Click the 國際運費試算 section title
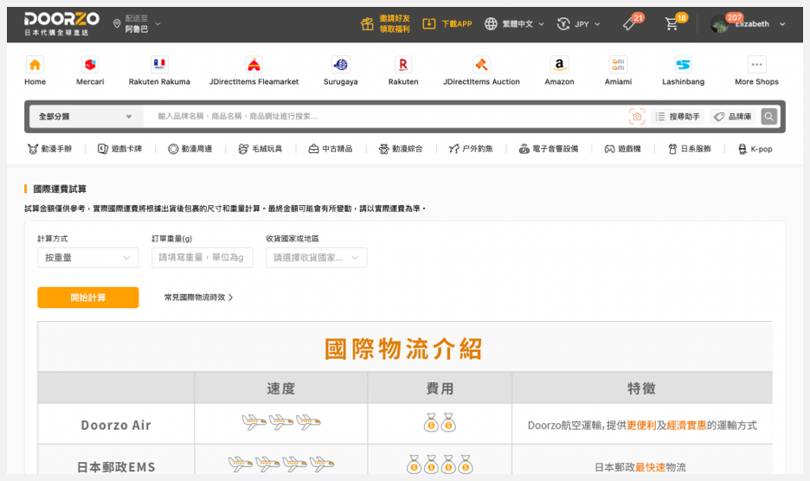Viewport: 810px width, 481px height. point(60,189)
